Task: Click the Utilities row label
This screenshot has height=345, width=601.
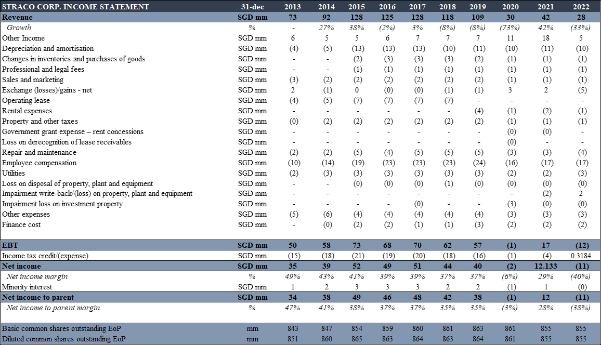Action: click(x=14, y=172)
